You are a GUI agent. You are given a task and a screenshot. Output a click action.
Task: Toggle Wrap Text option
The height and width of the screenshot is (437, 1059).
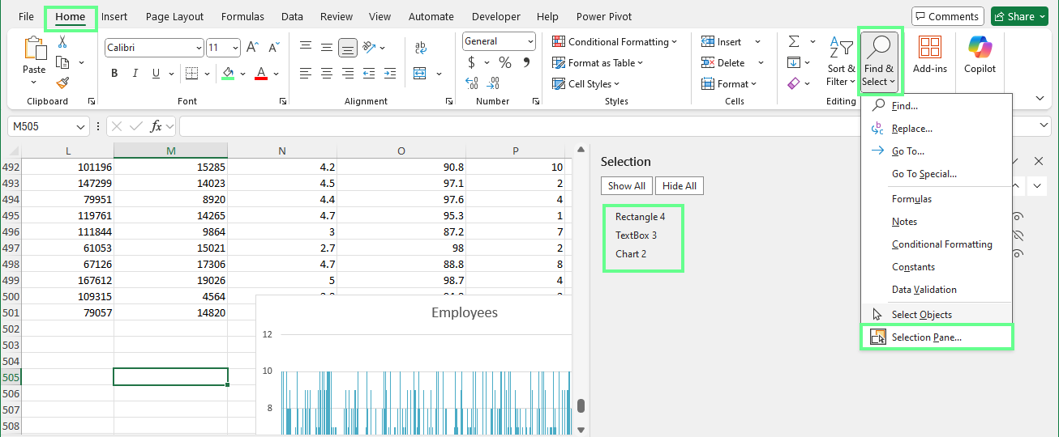[420, 48]
